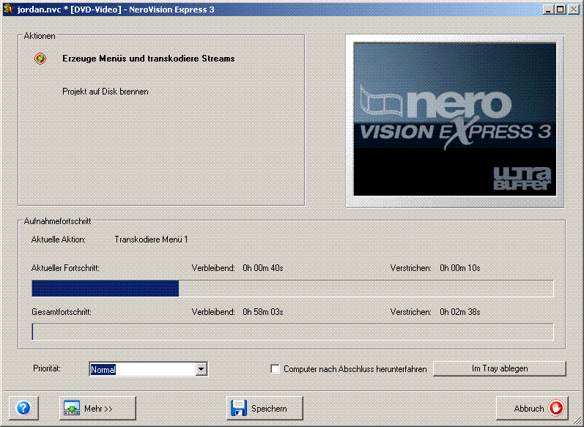The width and height of the screenshot is (584, 427).
Task: Click the Gesamtfortschritt progress bar
Action: click(x=293, y=332)
